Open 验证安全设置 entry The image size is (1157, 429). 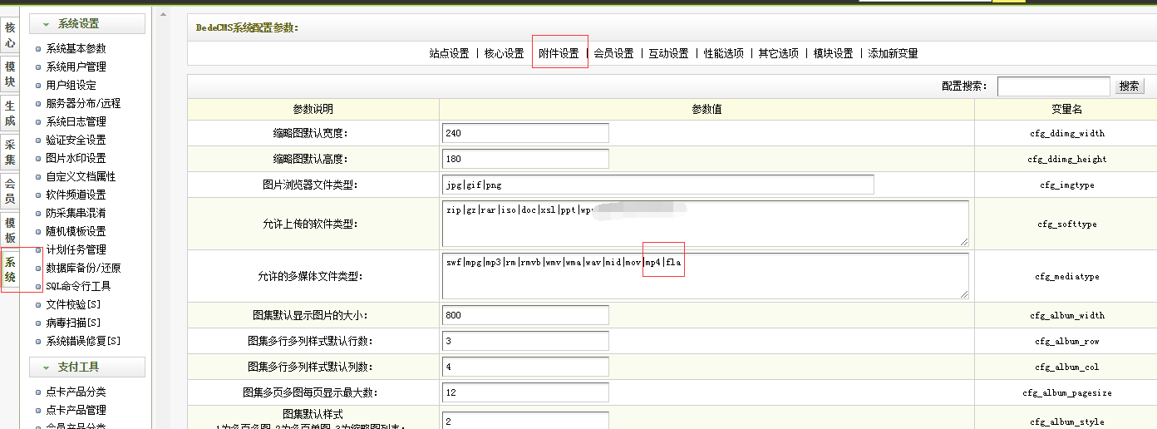(76, 140)
